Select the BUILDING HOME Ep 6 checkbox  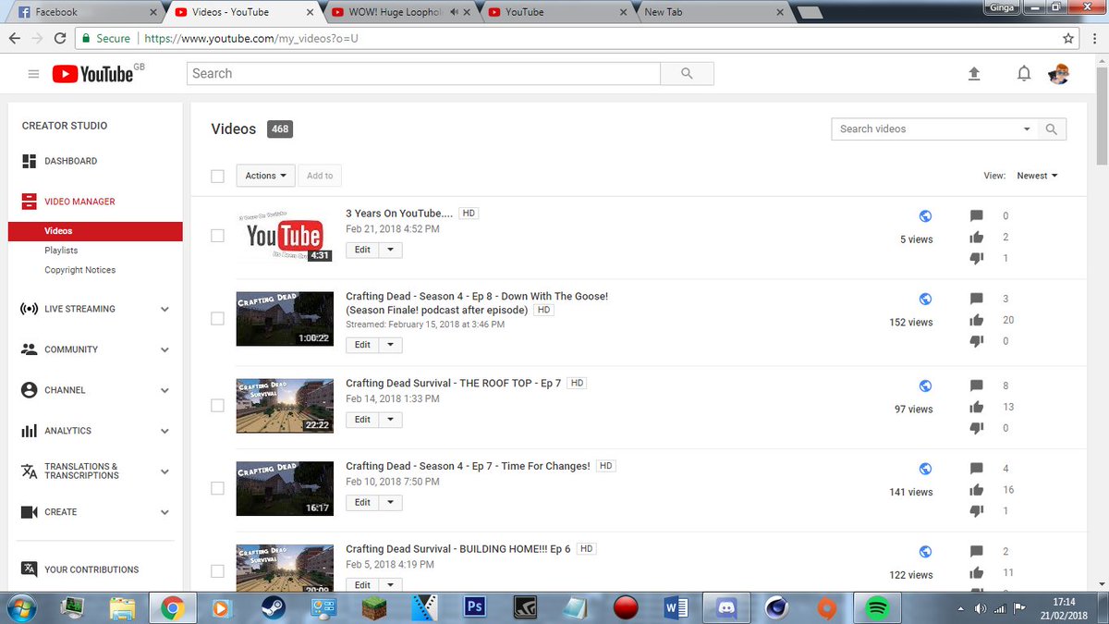(217, 571)
